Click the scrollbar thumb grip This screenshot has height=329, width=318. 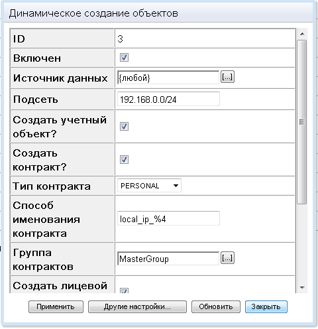[301, 122]
